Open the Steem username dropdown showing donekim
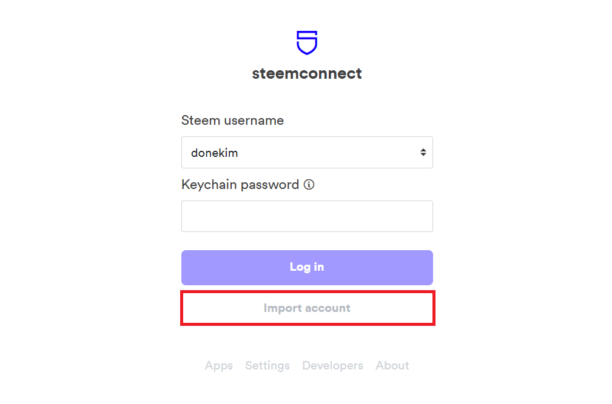Screen dimensions: 612x404 (307, 152)
